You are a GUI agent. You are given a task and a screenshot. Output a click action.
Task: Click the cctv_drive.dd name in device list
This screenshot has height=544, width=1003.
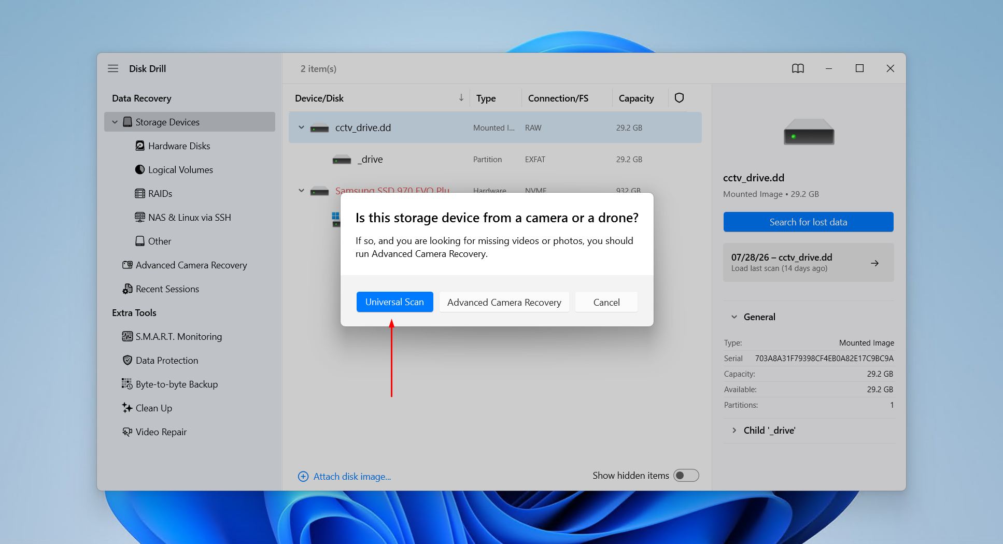click(363, 127)
